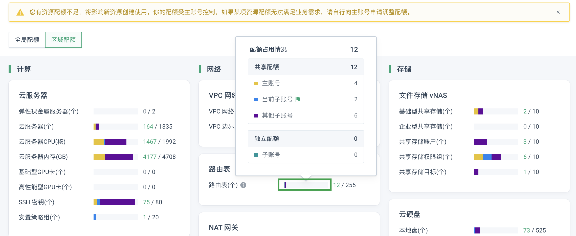The image size is (576, 236).
Task: Click the 1467 / 1992 CPU quota value
Action: 159,142
